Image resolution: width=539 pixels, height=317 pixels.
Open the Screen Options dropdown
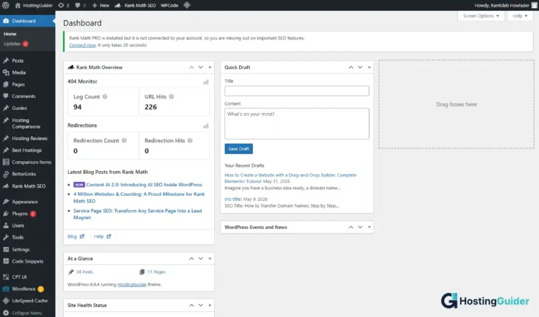pyautogui.click(x=481, y=16)
